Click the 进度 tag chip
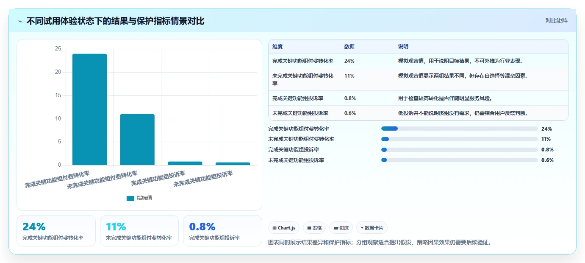Viewport: 585px width, 263px height. point(341,228)
